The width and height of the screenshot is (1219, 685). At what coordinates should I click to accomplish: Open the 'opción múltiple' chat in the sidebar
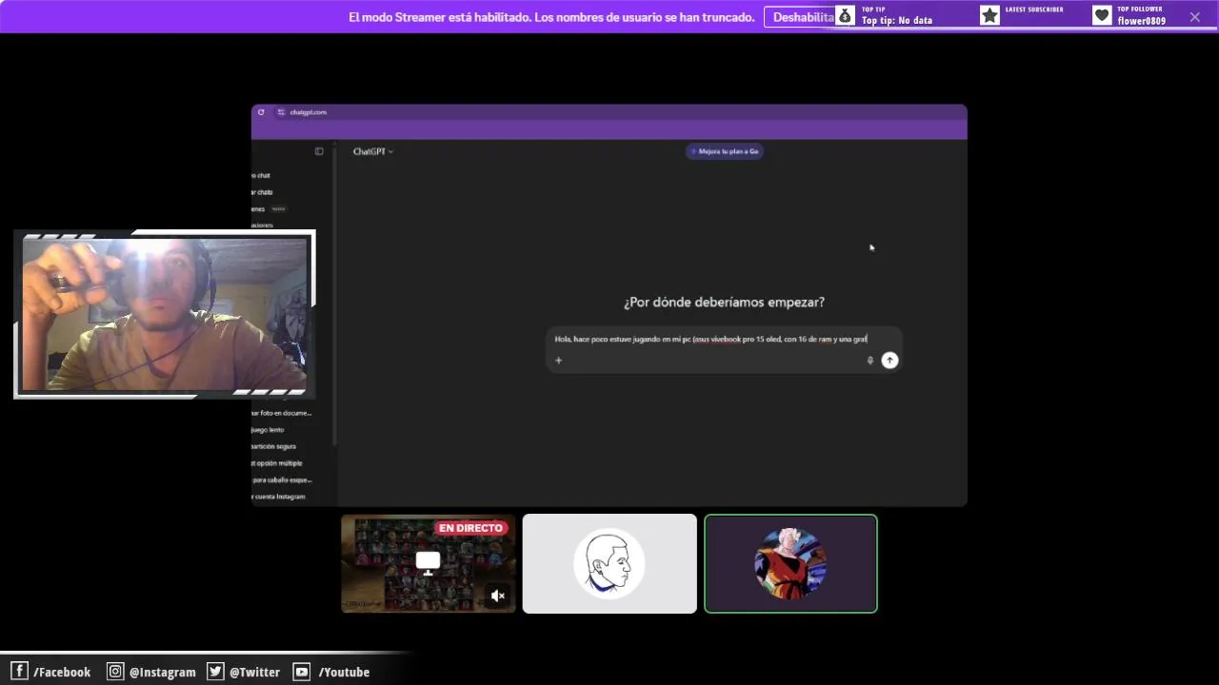277,463
